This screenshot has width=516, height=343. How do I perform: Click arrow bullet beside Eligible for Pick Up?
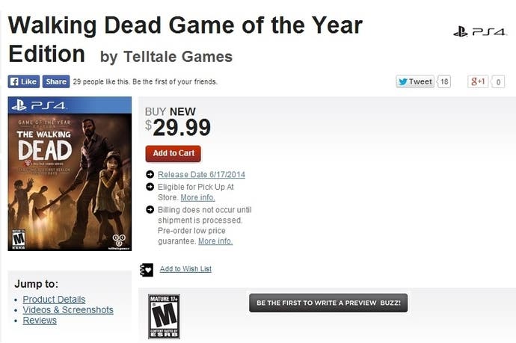coord(150,187)
